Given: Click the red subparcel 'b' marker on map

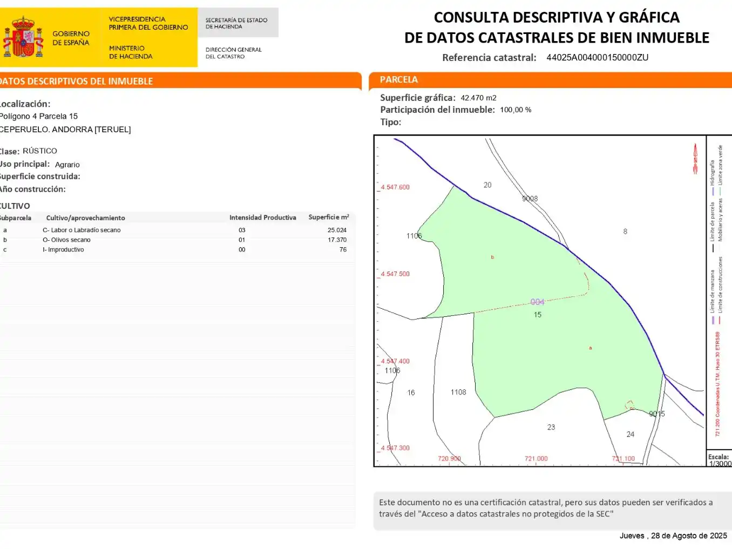Looking at the screenshot, I should tap(492, 257).
